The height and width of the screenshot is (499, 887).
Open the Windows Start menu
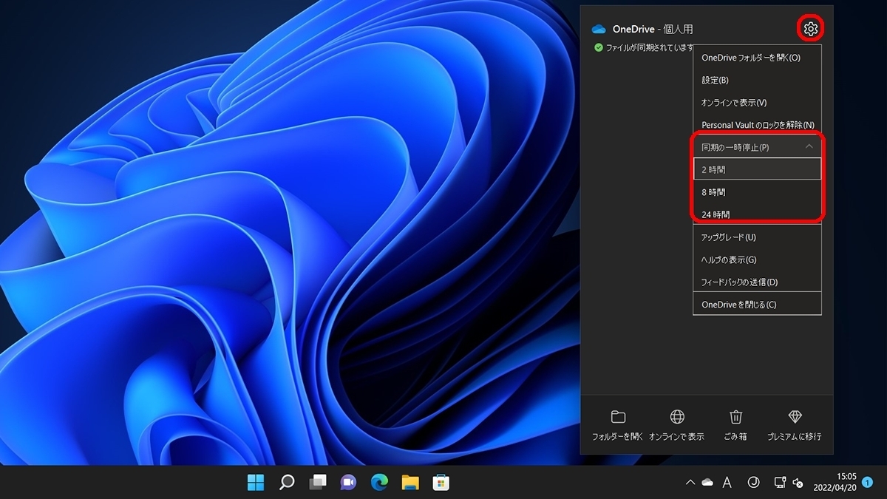tap(256, 483)
